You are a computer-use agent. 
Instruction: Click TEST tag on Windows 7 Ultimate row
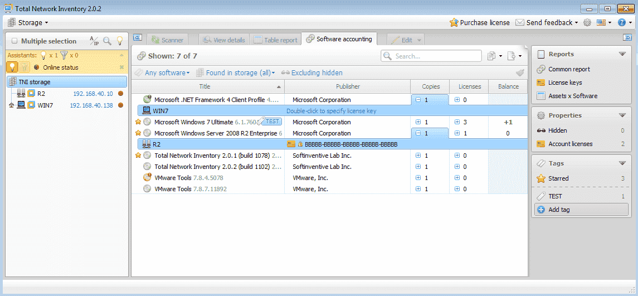coord(270,122)
